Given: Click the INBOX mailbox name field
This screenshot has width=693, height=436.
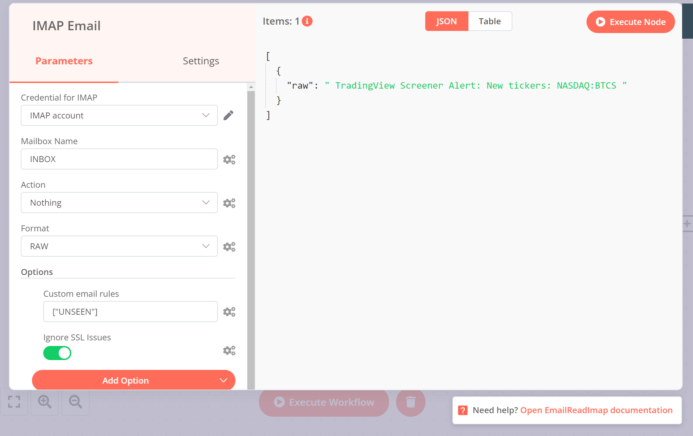Looking at the screenshot, I should tap(119, 159).
